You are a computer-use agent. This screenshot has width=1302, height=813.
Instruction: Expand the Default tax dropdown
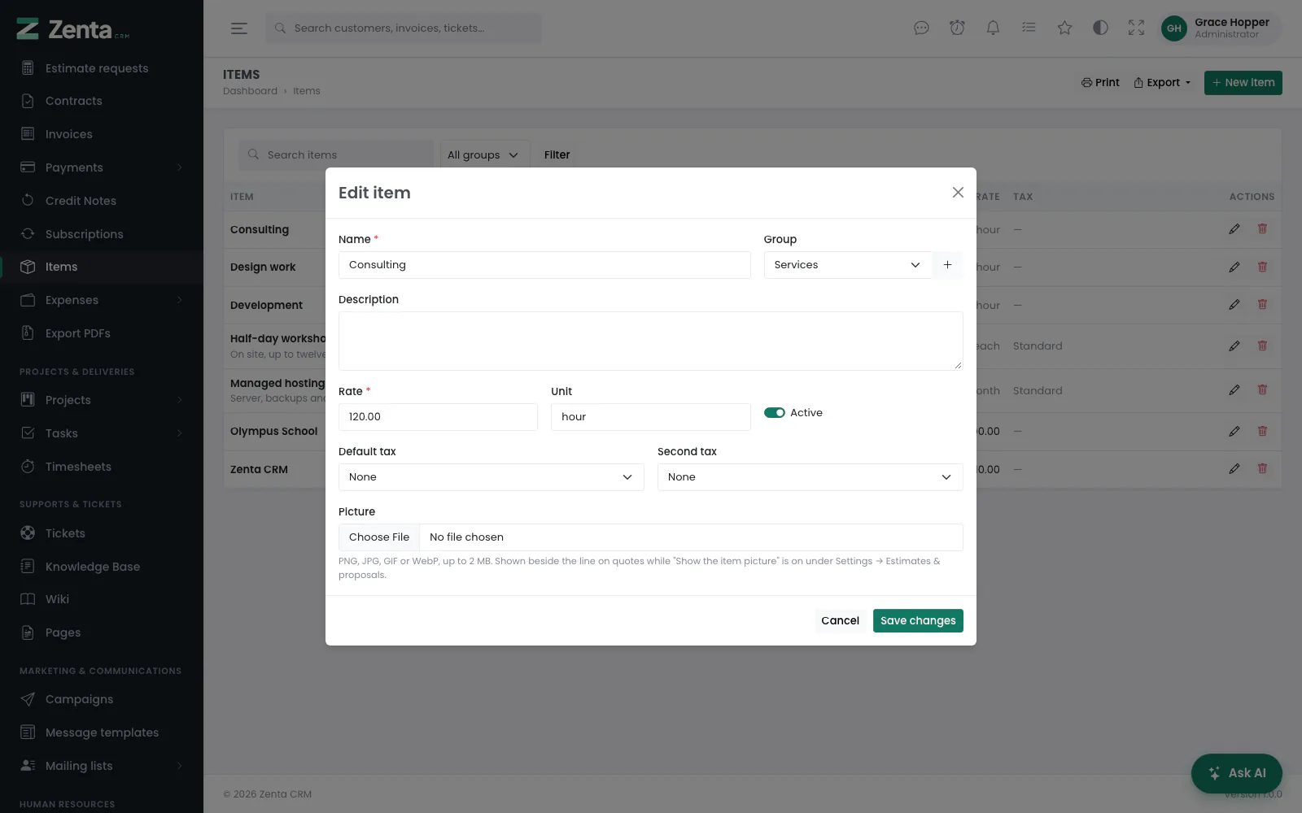coord(491,477)
